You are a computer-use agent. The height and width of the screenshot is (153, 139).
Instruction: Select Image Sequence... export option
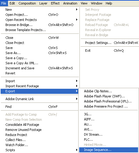(109, 150)
